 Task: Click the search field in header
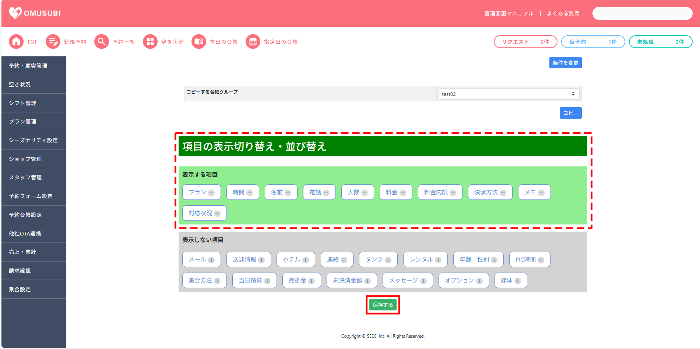tap(642, 14)
